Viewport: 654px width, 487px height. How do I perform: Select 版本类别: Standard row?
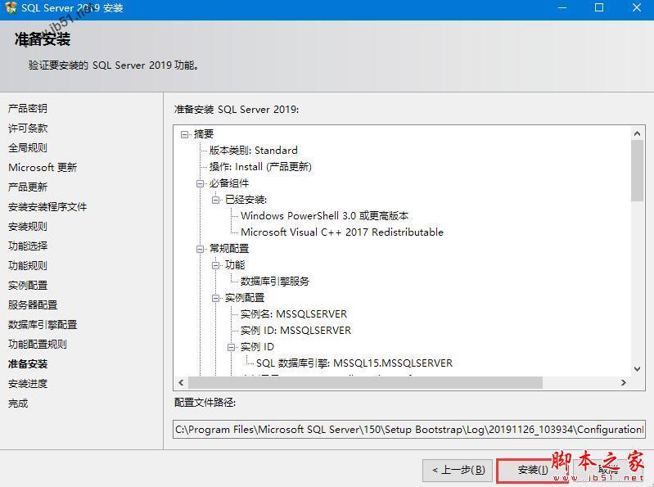click(x=254, y=151)
